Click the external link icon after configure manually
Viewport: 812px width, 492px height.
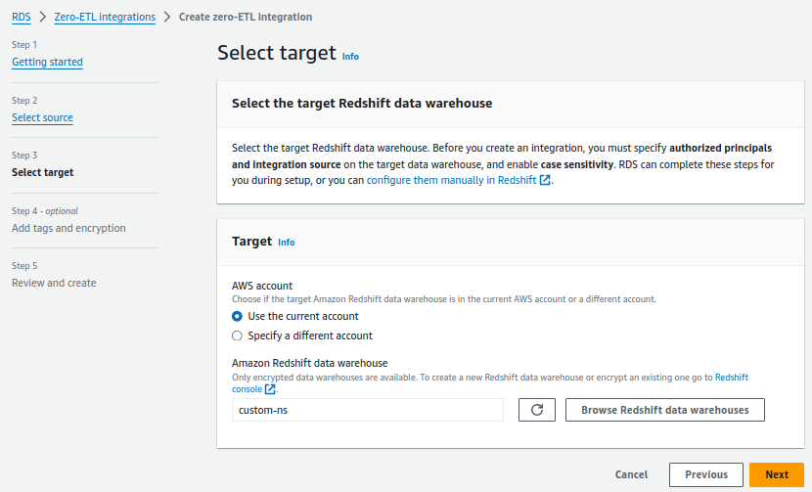545,181
